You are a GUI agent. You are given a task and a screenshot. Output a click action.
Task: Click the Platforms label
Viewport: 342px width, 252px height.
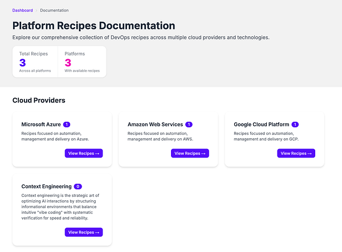pos(75,53)
